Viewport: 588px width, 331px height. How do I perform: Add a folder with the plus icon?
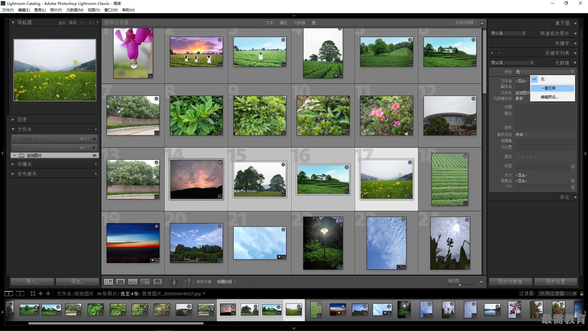click(x=96, y=129)
